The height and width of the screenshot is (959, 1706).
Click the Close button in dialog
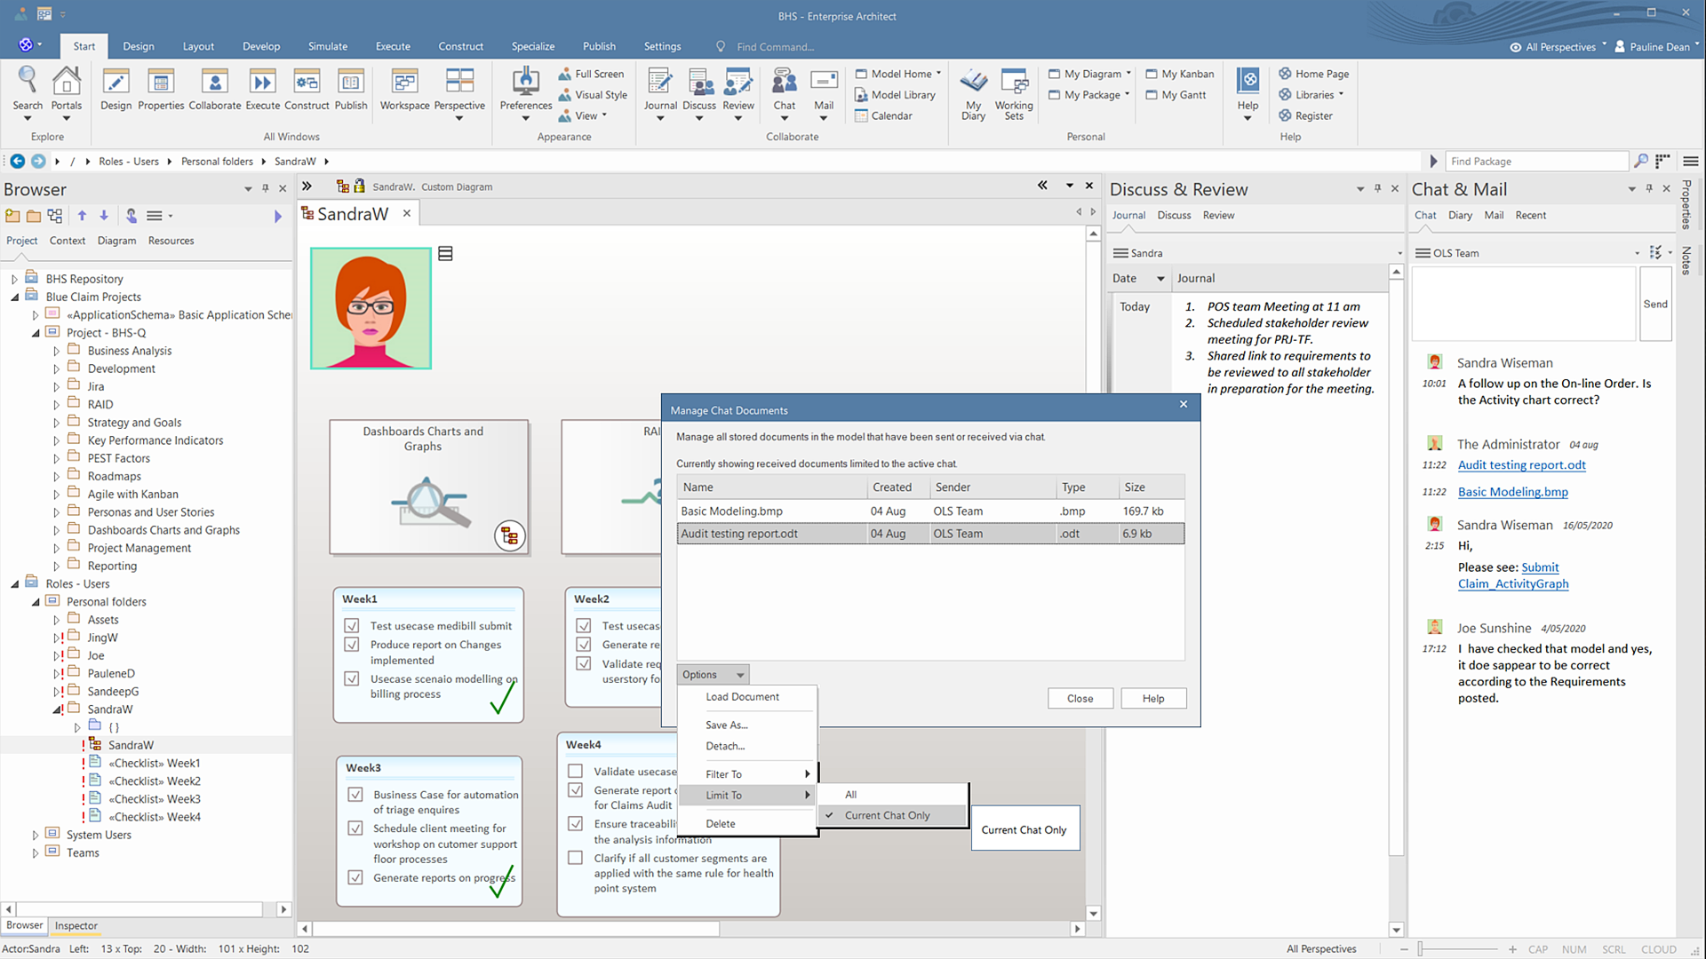pyautogui.click(x=1080, y=699)
